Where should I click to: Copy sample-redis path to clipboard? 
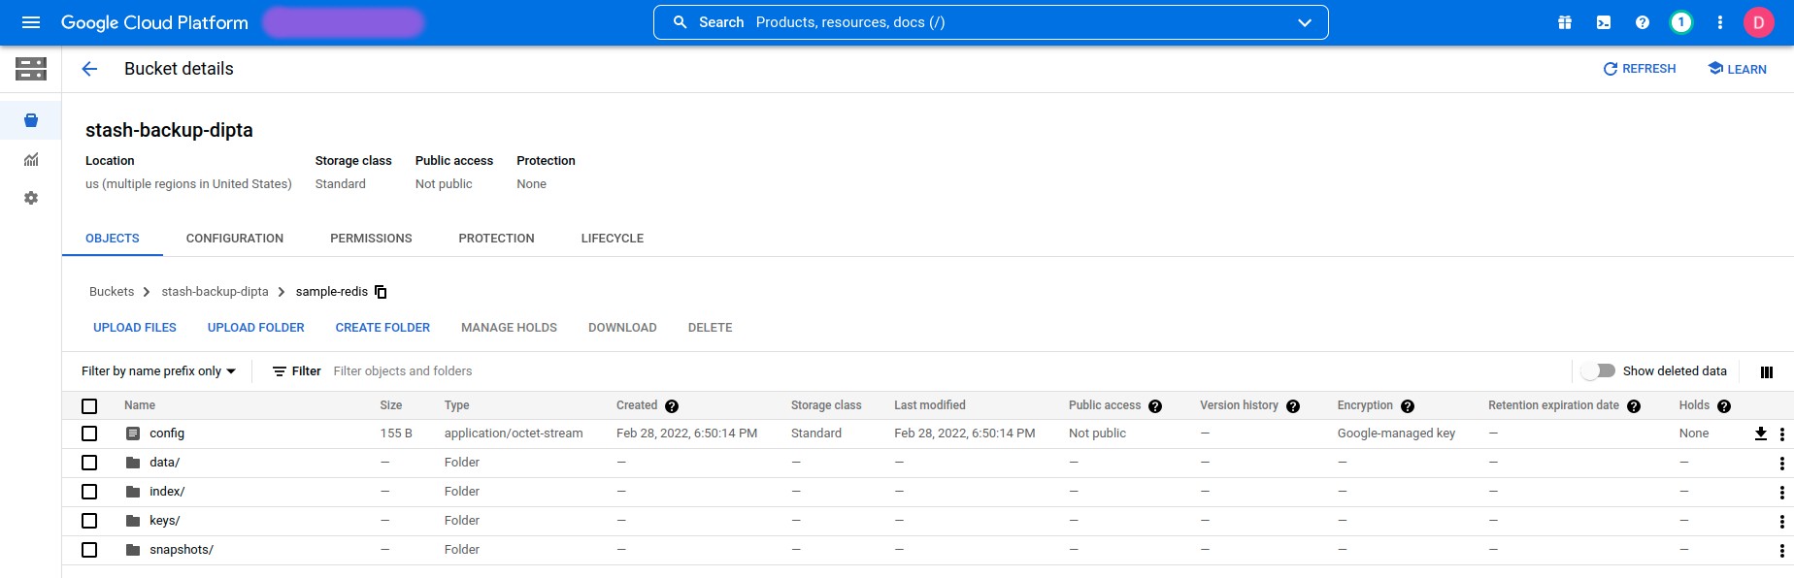coord(381,292)
